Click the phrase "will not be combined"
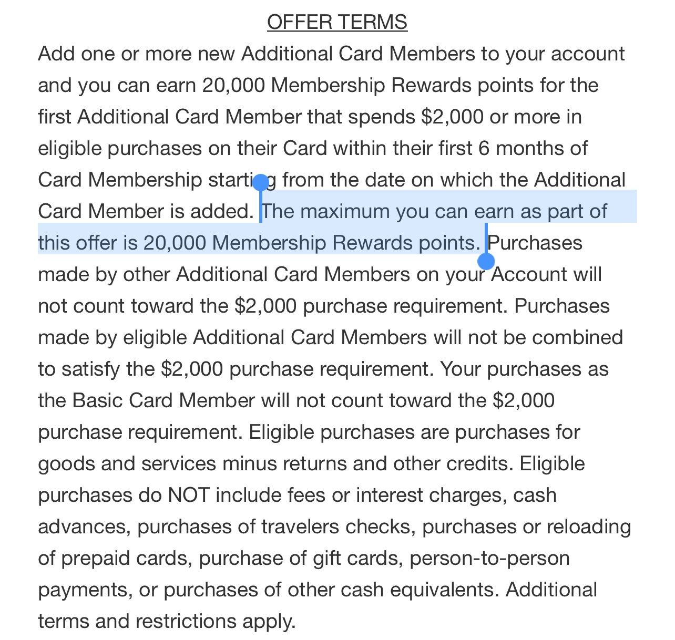 (528, 337)
